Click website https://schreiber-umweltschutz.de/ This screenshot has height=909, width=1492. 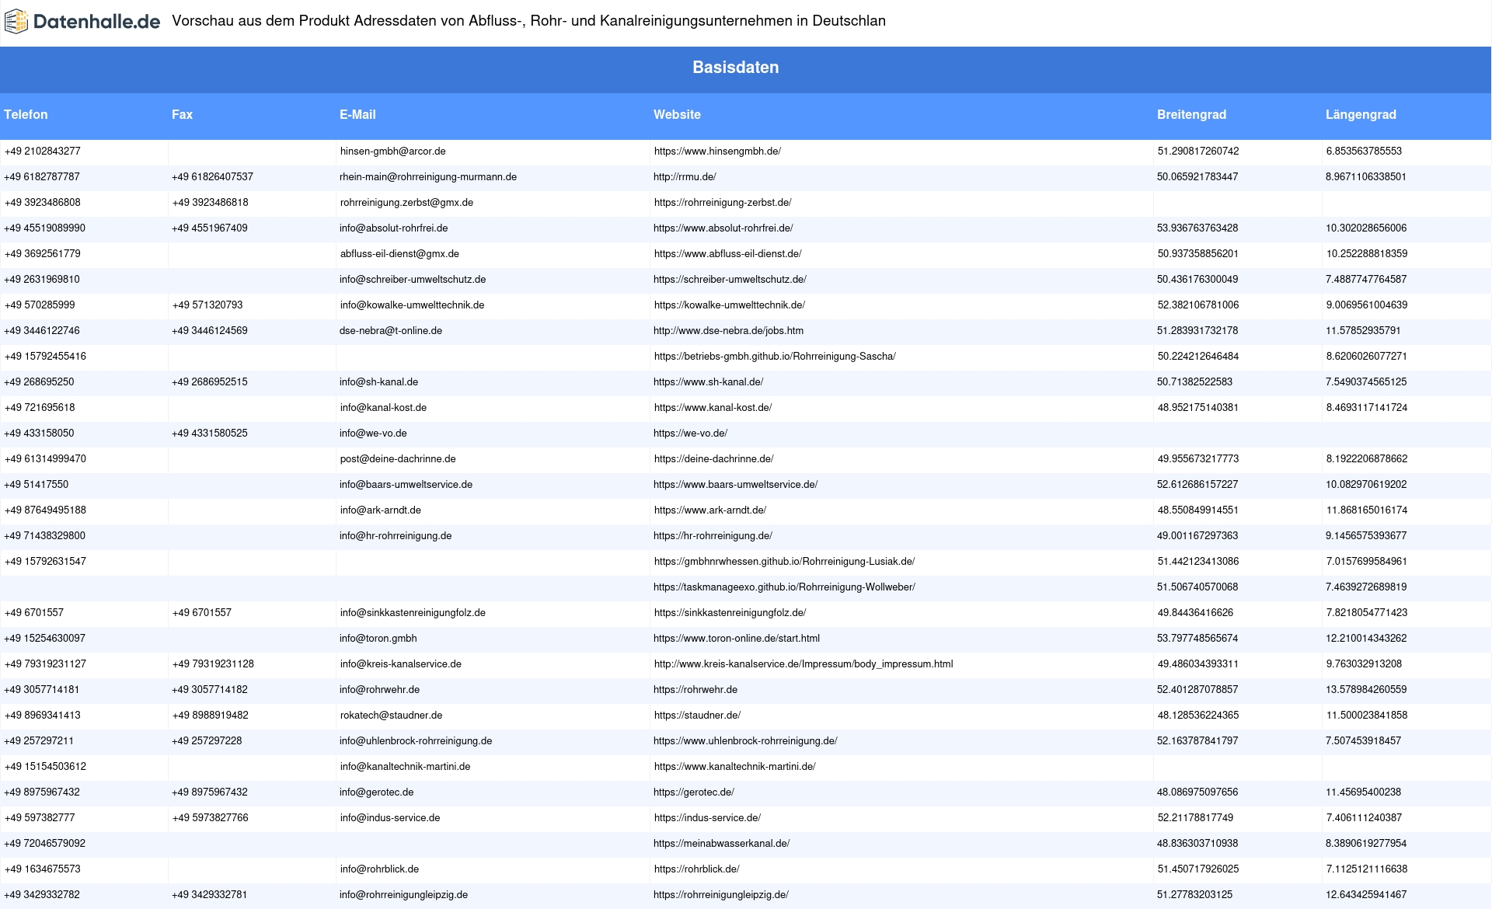(730, 280)
